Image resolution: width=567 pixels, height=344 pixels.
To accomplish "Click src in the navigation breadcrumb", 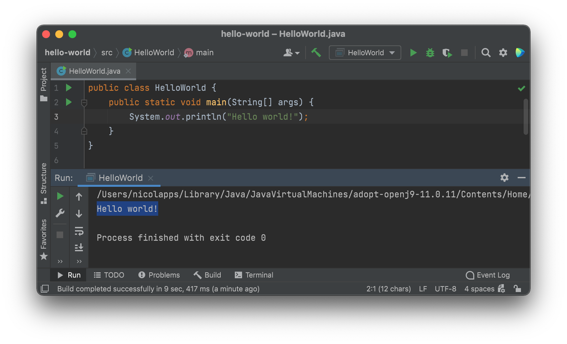I will [x=107, y=53].
